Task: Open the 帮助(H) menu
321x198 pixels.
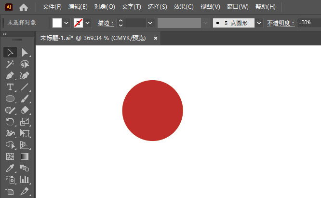Action: click(266, 7)
